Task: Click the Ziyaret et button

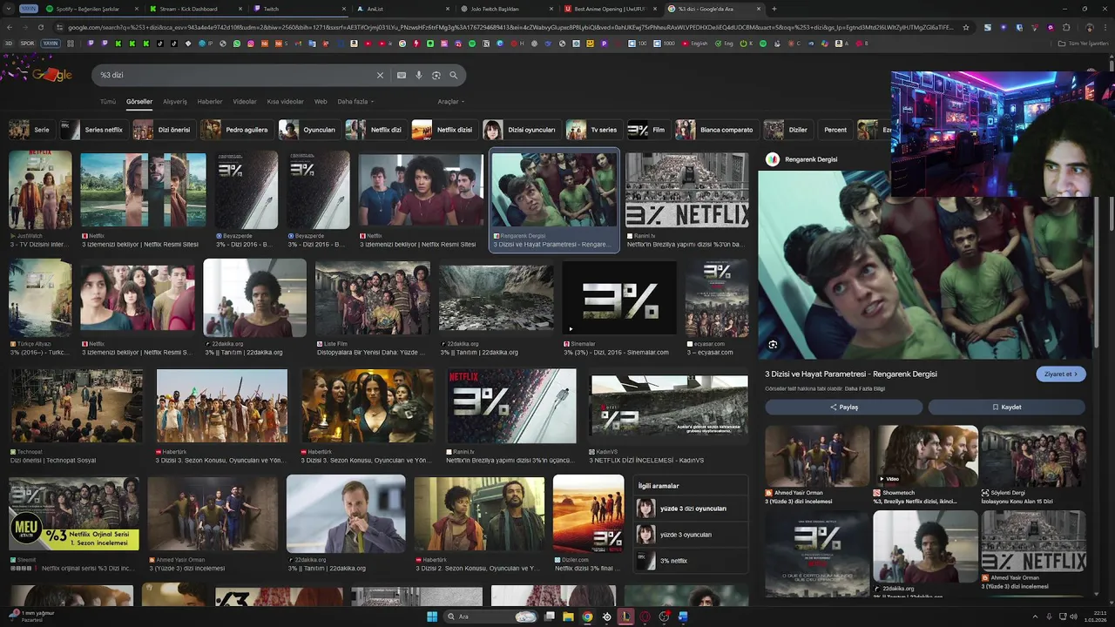Action: 1061,374
